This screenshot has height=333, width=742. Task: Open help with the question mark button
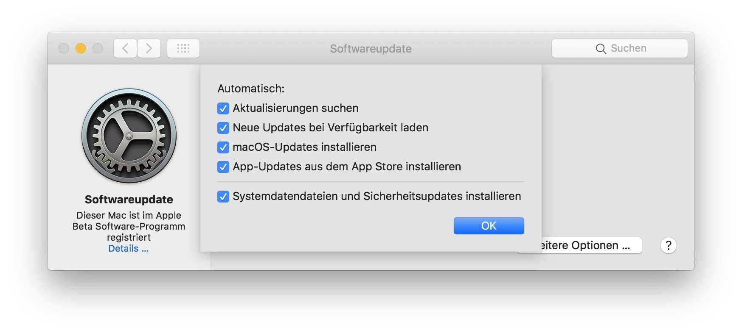pyautogui.click(x=668, y=245)
